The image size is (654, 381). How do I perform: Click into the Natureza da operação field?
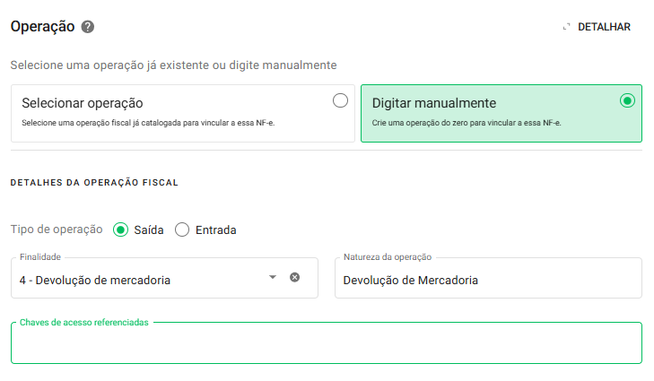[x=488, y=280]
